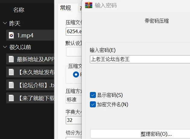Click the 【来了就能下载 document icon
This screenshot has width=190, height=139.
pos(11,98)
